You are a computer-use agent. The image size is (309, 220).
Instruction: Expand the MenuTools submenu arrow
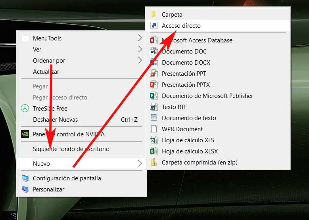140,38
